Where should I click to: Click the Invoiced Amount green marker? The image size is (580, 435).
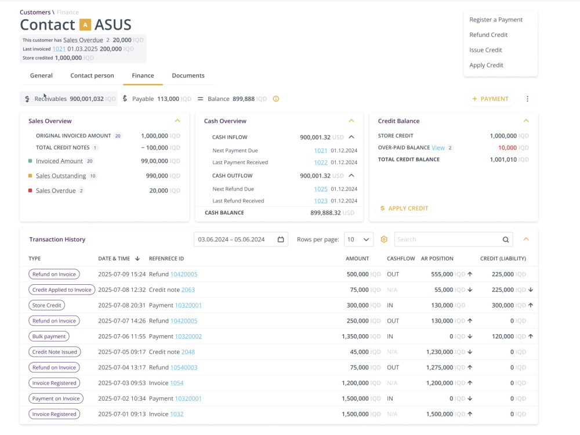(x=30, y=161)
